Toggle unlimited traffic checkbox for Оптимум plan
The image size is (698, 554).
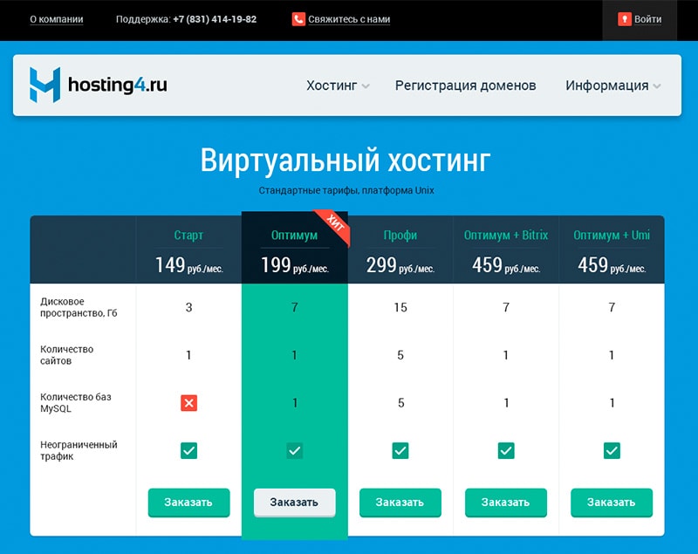(x=295, y=450)
